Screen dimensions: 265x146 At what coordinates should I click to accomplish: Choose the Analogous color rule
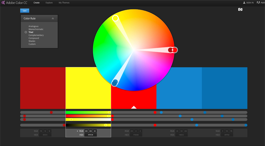tap(34, 26)
